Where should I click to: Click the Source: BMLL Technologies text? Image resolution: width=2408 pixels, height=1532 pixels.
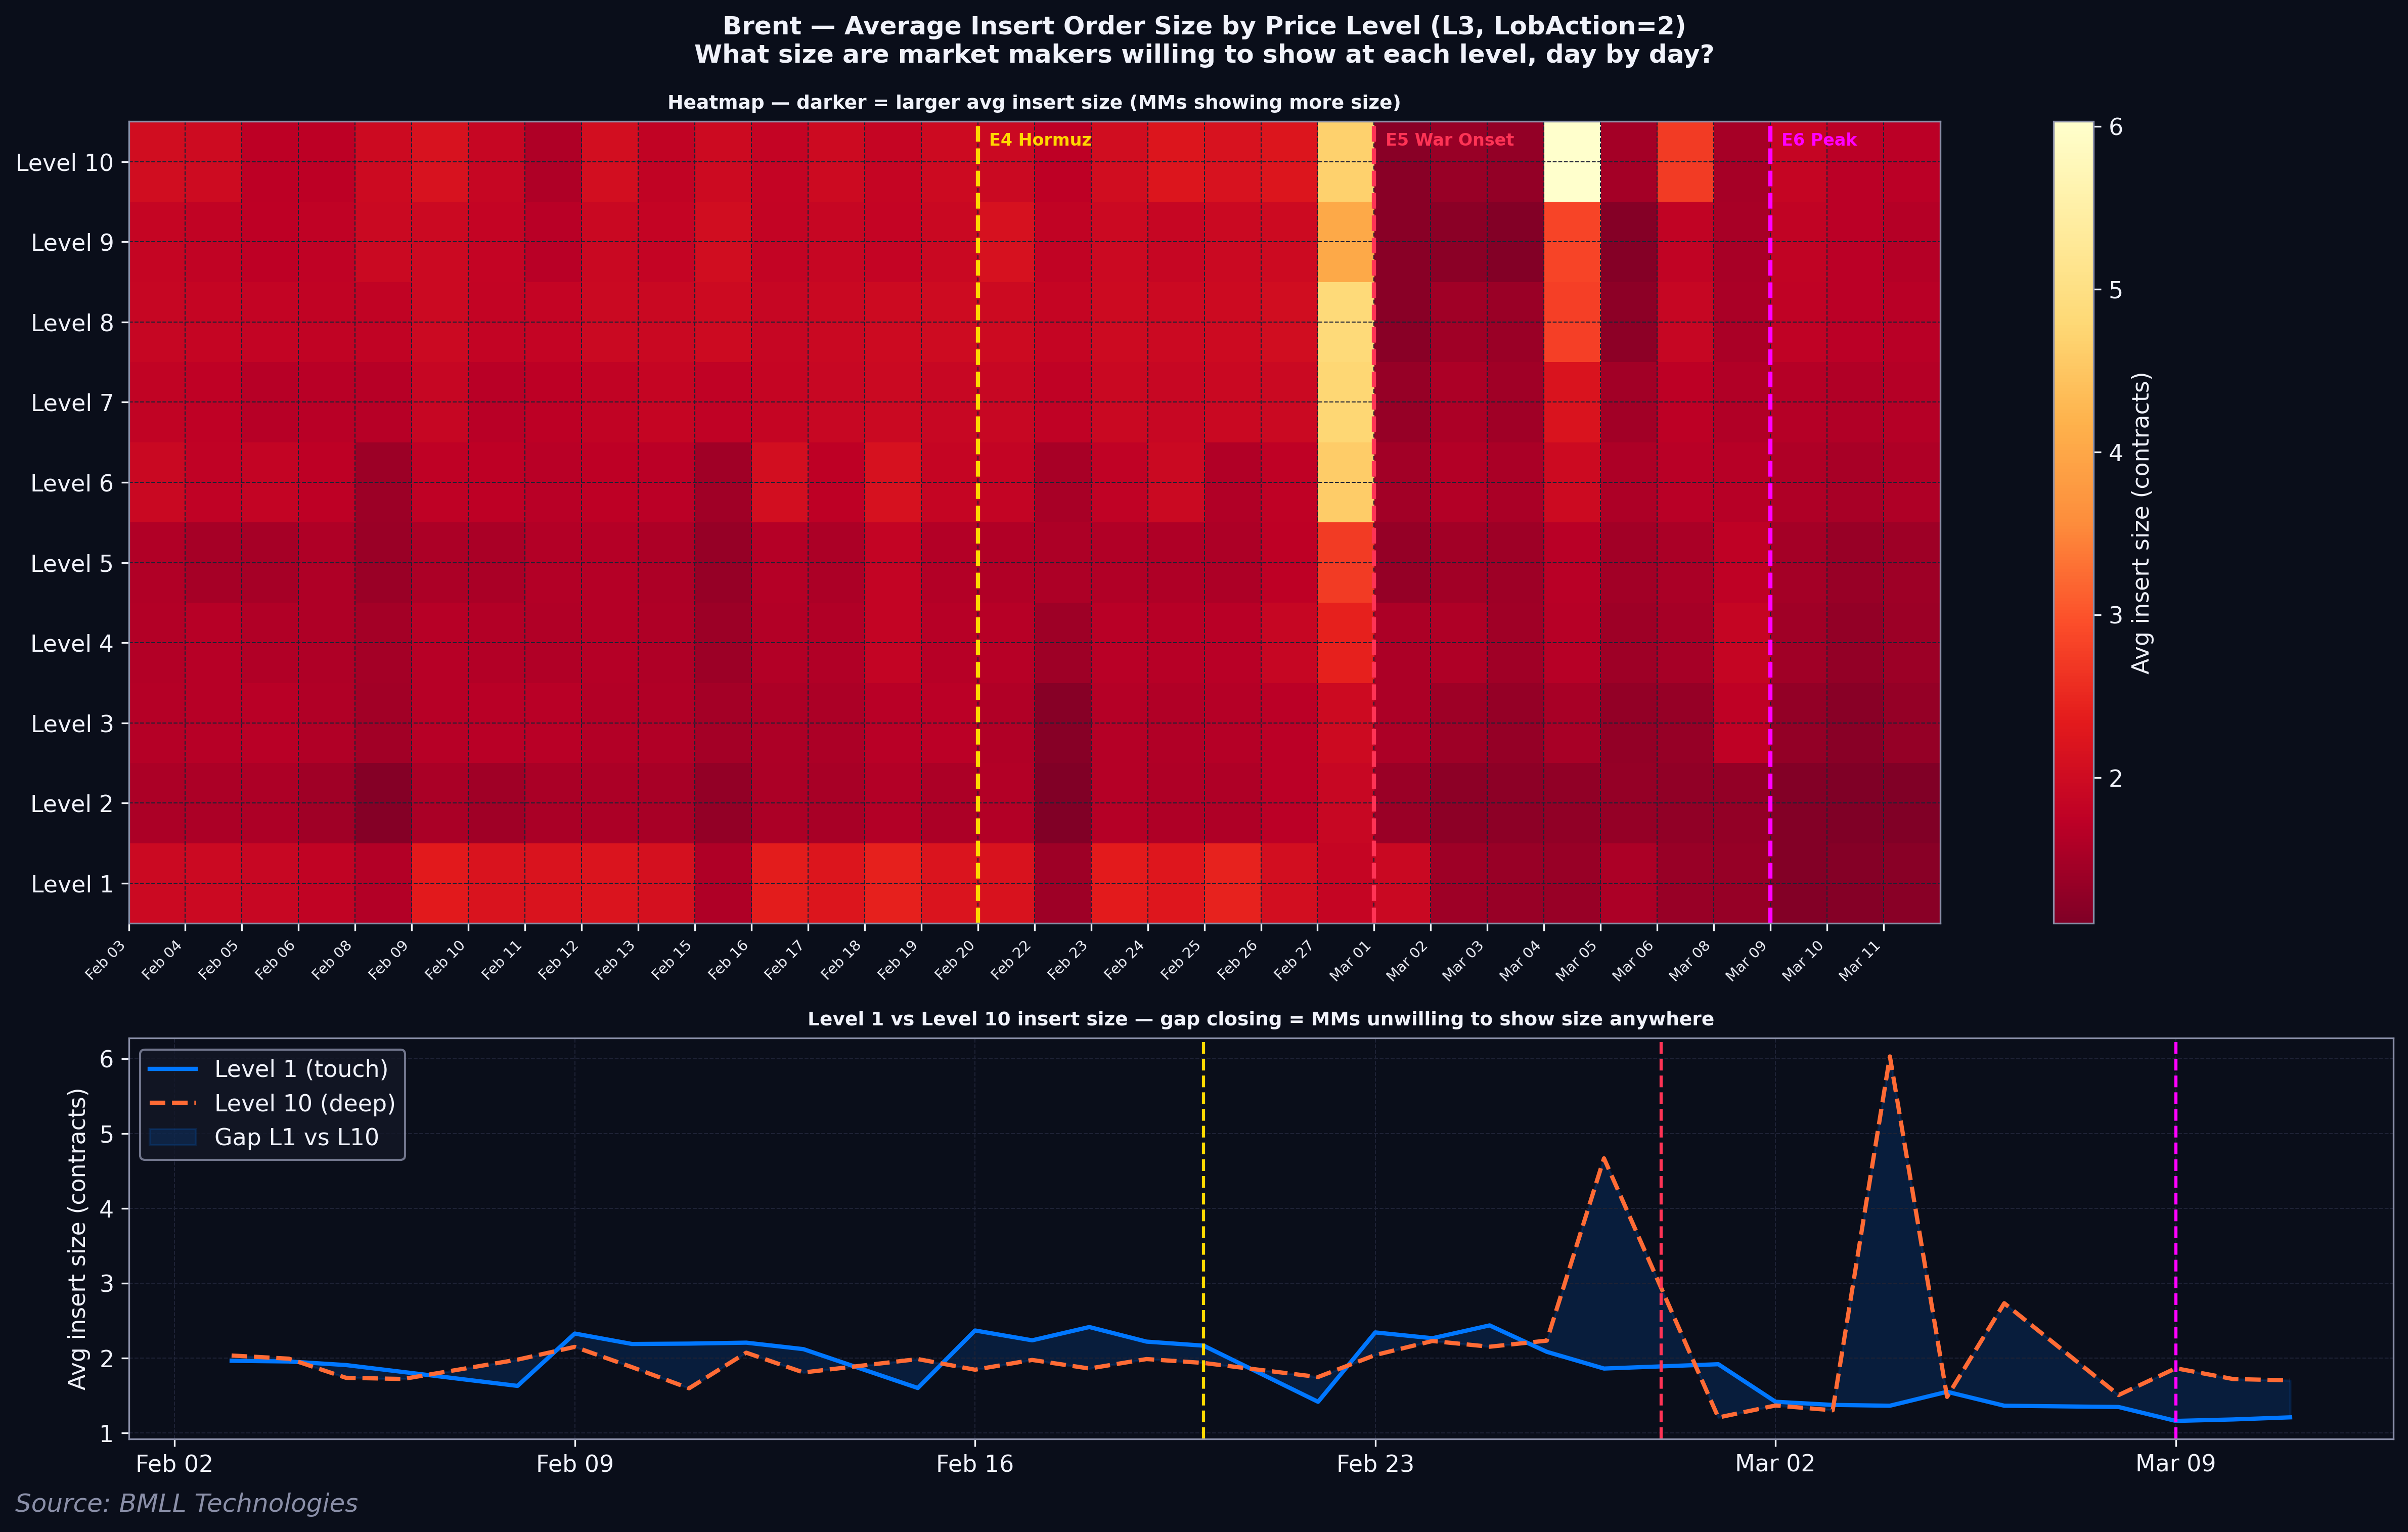pyautogui.click(x=186, y=1503)
